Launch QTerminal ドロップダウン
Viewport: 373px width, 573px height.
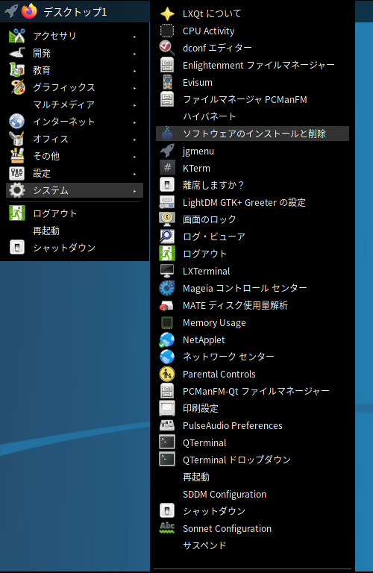[x=252, y=460]
